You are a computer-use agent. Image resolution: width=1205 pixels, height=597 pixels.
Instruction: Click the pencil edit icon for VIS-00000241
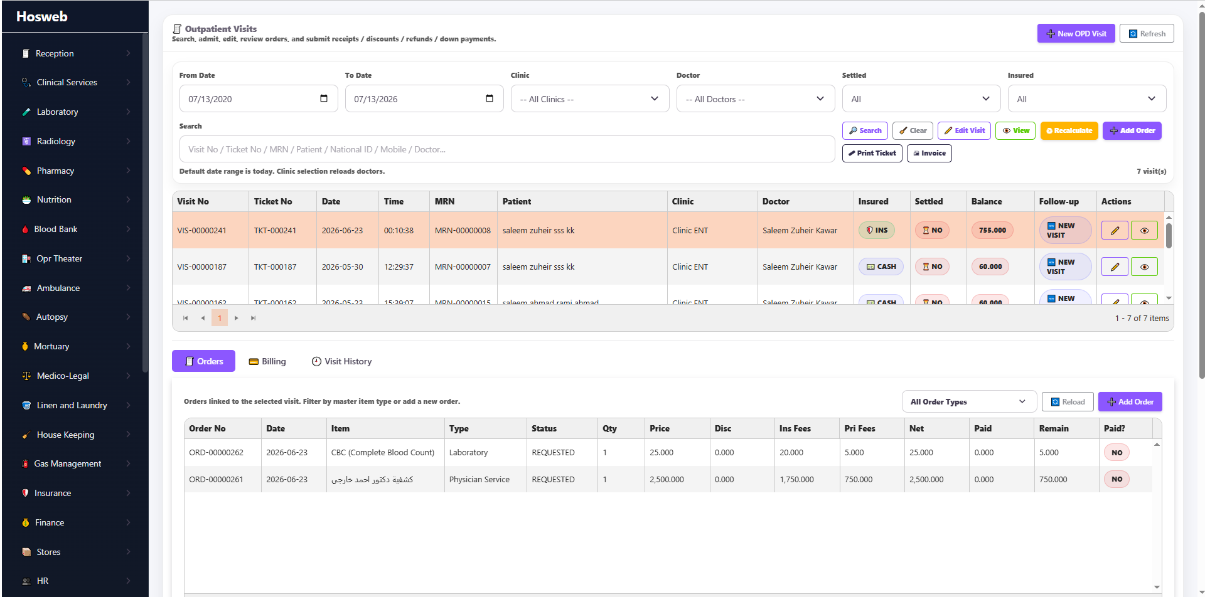(1115, 230)
